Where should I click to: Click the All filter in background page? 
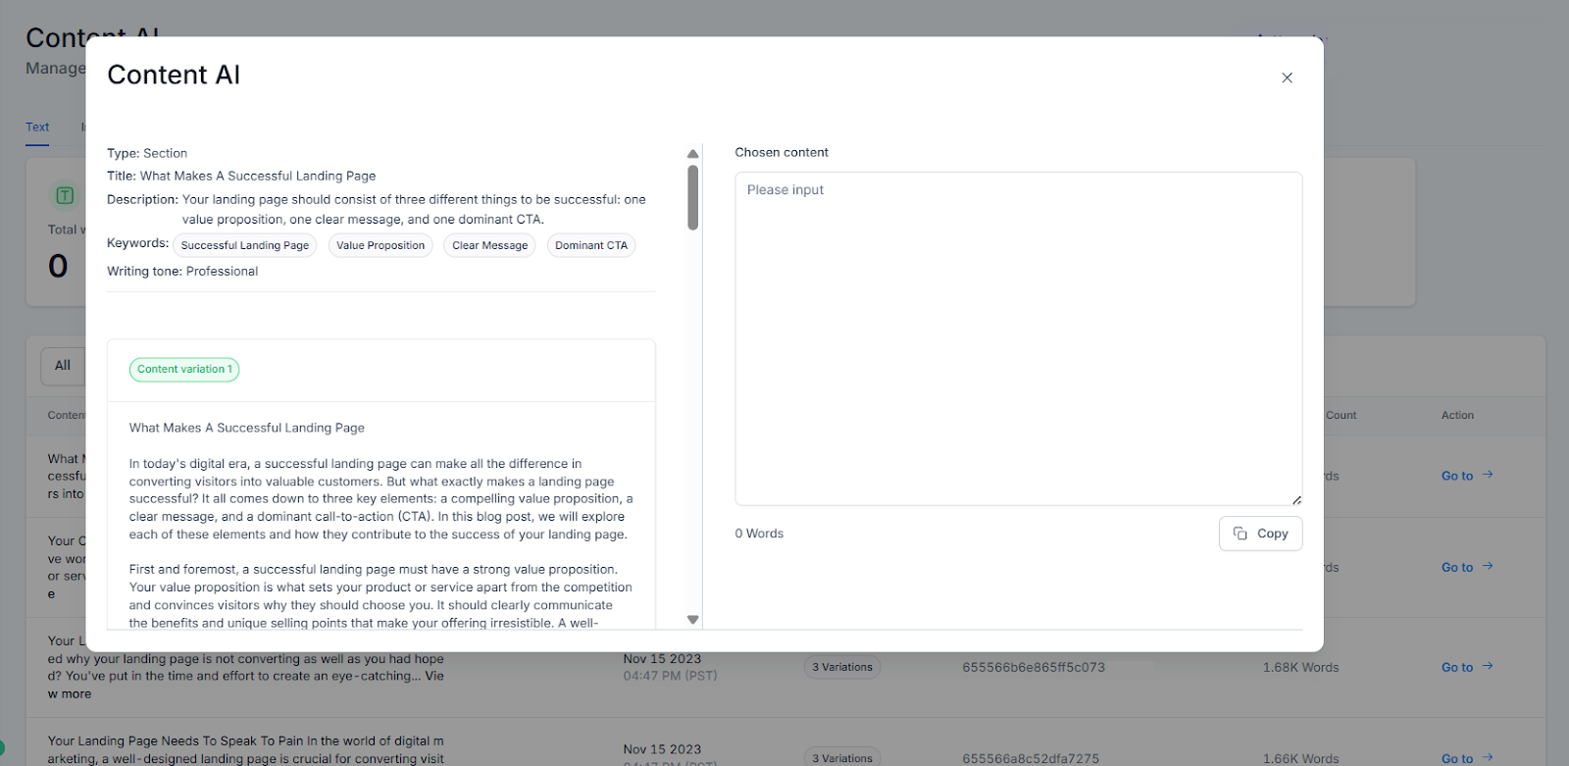(x=63, y=366)
